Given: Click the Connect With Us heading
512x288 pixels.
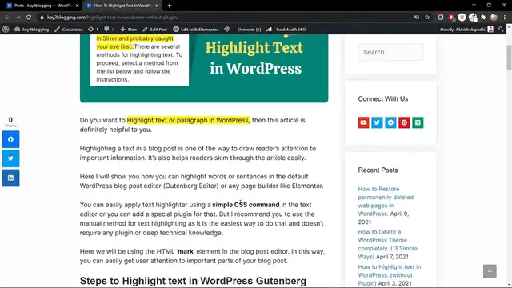Looking at the screenshot, I should [383, 98].
